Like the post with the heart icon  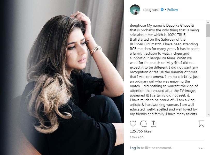tap(133, 124)
